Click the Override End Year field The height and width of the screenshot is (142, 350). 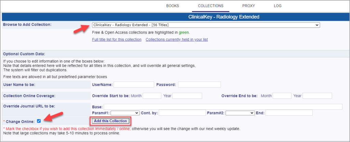[317, 96]
